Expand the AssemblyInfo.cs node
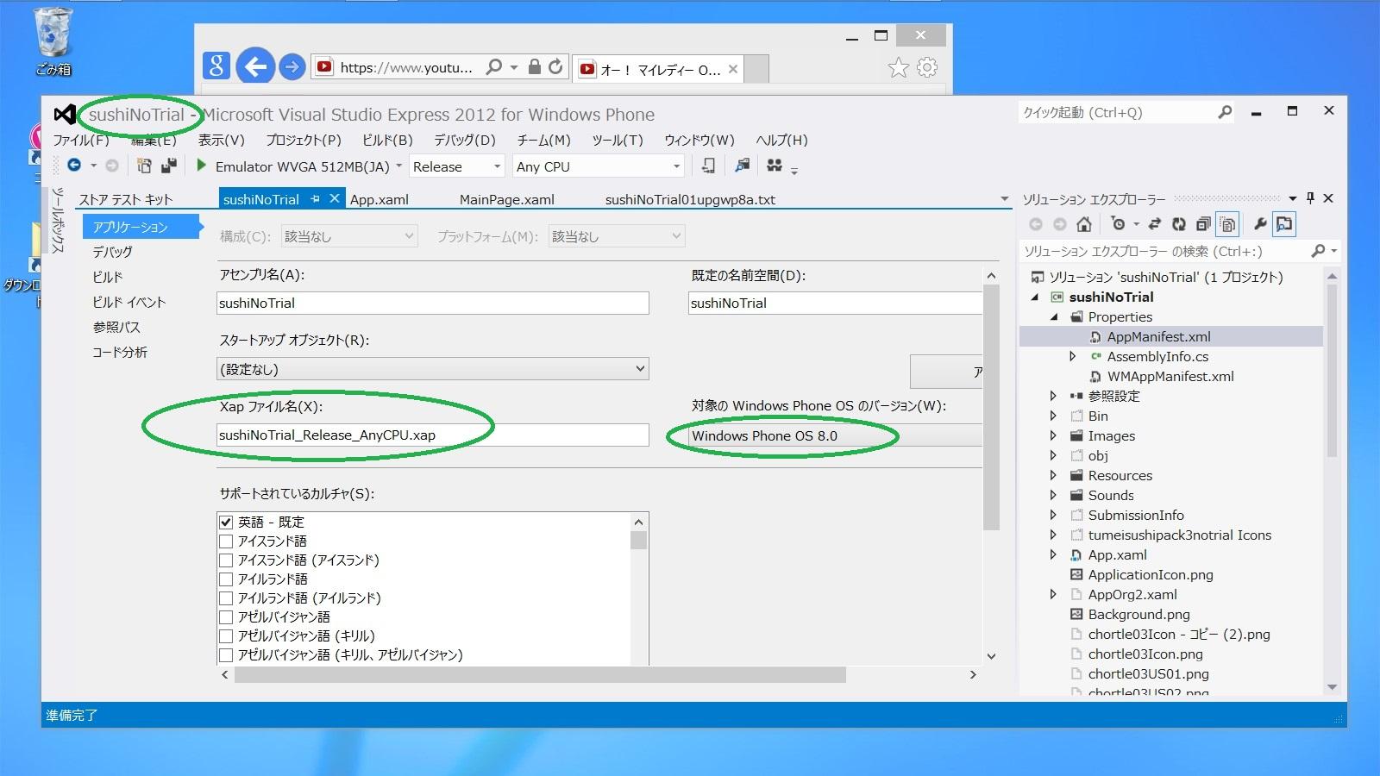Image resolution: width=1380 pixels, height=776 pixels. tap(1072, 356)
